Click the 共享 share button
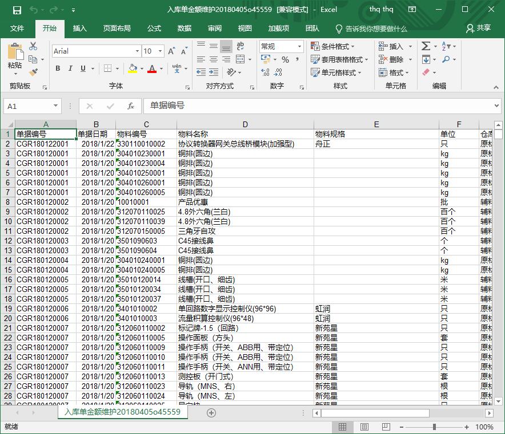Screen dimensions: 505x434 (x=479, y=29)
